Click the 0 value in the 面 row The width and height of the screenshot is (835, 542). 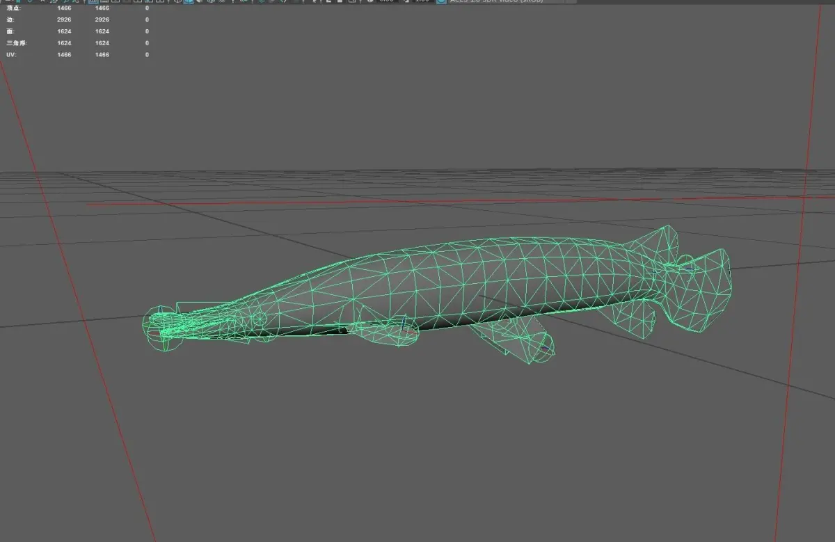147,31
